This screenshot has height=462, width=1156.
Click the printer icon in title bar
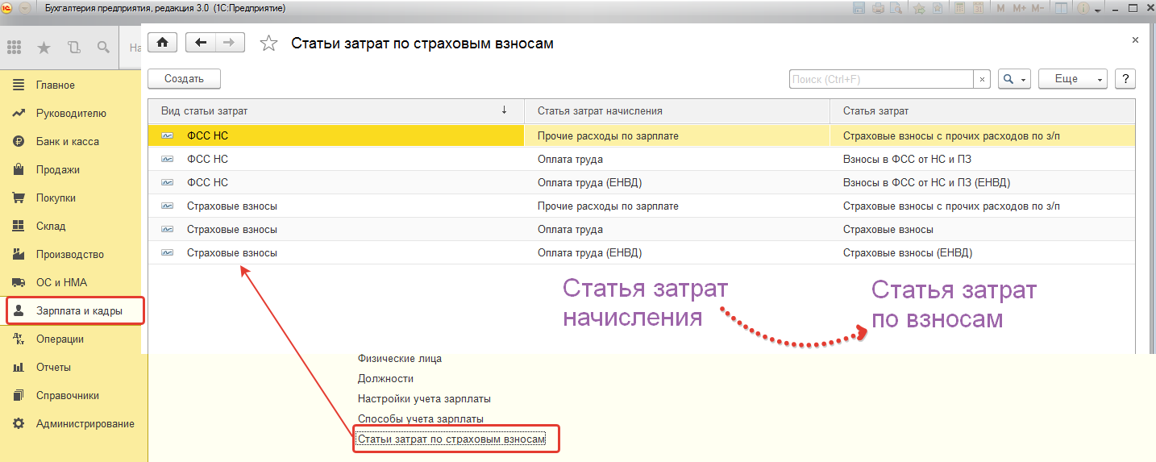click(x=879, y=8)
